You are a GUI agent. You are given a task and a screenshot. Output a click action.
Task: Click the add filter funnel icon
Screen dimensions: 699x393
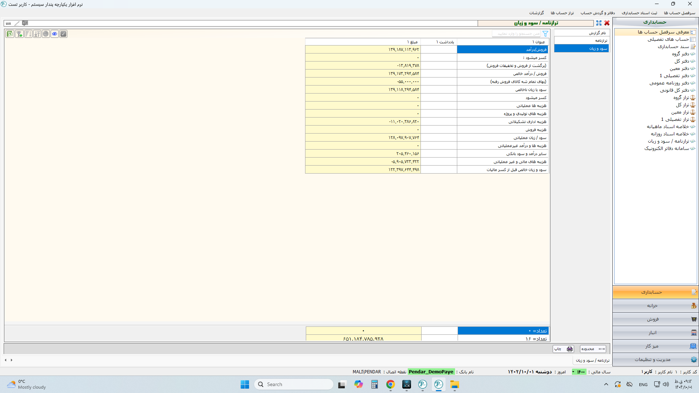point(19,34)
